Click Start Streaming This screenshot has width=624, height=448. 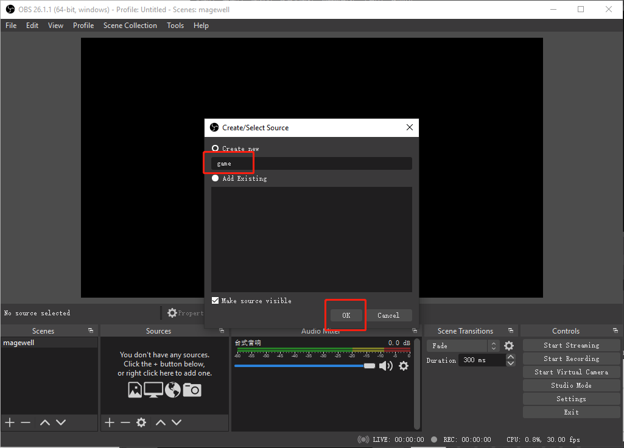[571, 345]
